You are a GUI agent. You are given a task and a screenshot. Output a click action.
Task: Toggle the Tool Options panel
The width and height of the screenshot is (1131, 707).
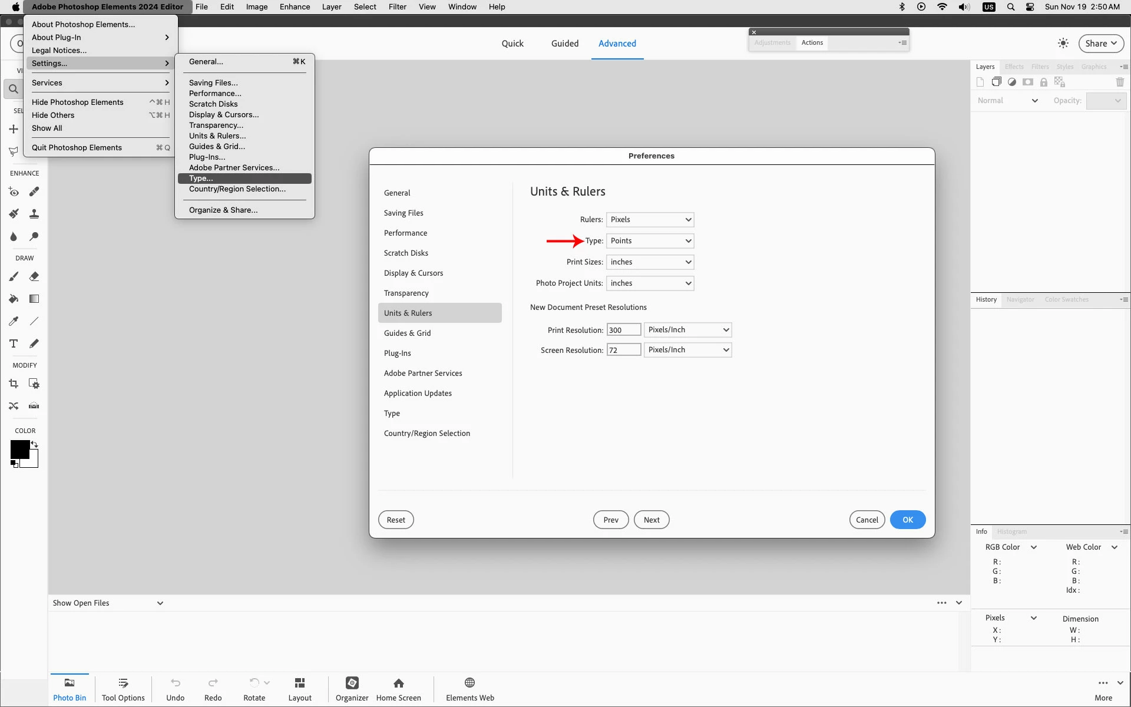[x=123, y=688]
